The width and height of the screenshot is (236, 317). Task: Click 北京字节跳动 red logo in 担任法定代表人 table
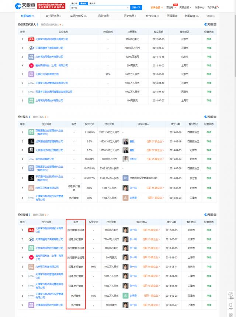31,39
